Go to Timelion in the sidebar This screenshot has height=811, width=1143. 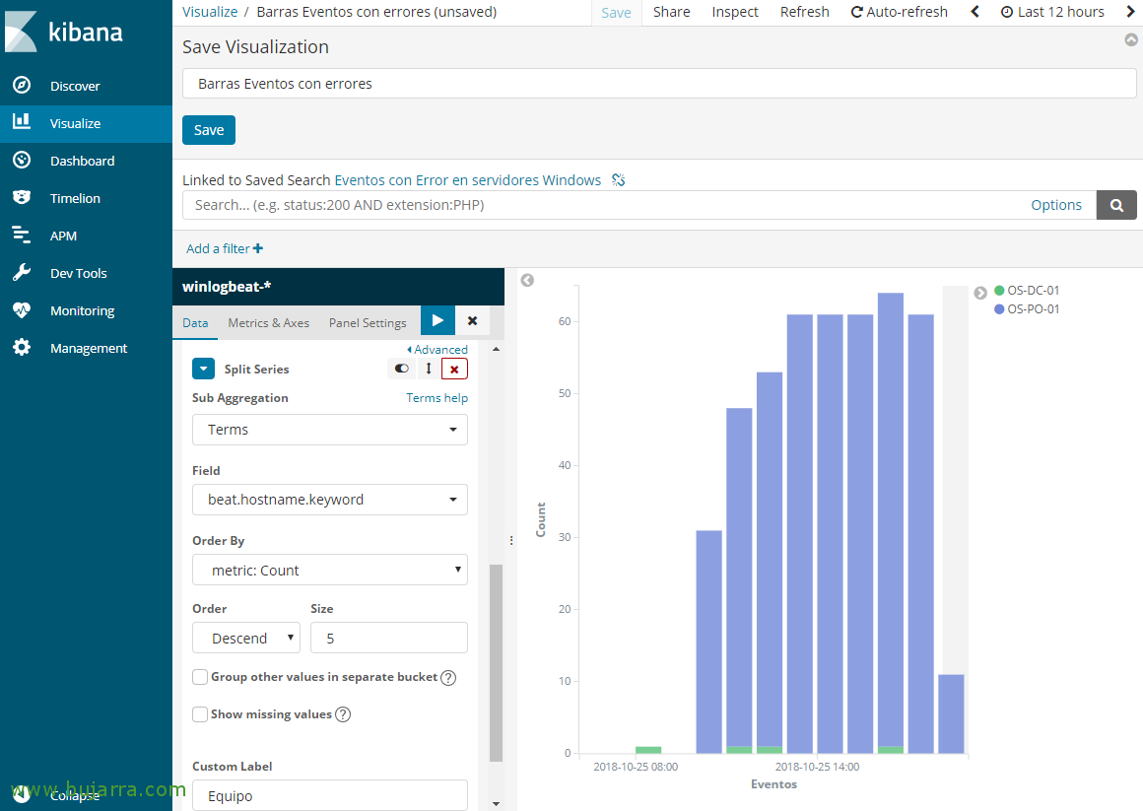(x=75, y=198)
